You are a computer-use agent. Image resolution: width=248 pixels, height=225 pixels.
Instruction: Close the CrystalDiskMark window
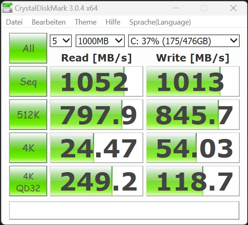(233, 8)
